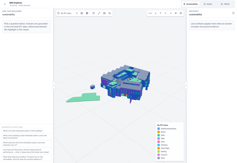
Task: Open the By IFC class dropdown
Action: [x=68, y=13]
